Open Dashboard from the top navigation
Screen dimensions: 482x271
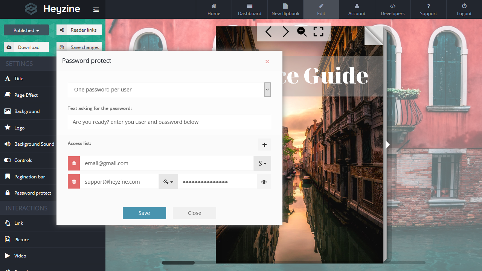coord(249,9)
